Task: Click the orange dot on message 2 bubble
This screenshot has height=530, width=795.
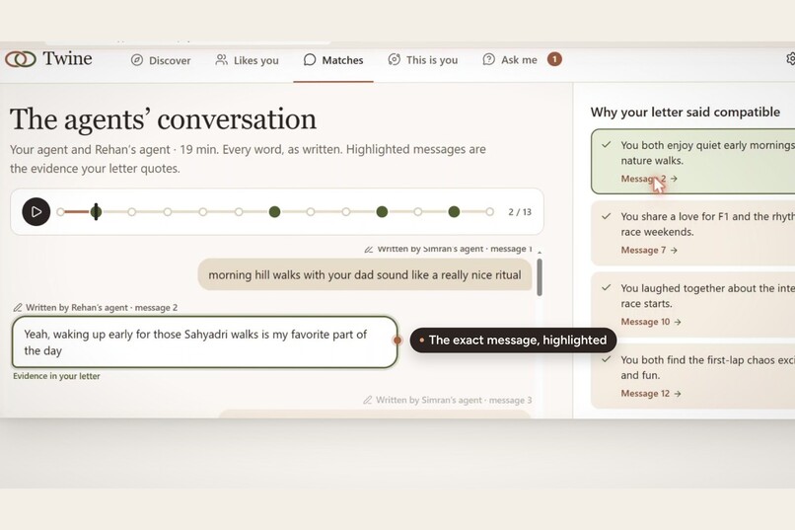Action: [x=397, y=341]
